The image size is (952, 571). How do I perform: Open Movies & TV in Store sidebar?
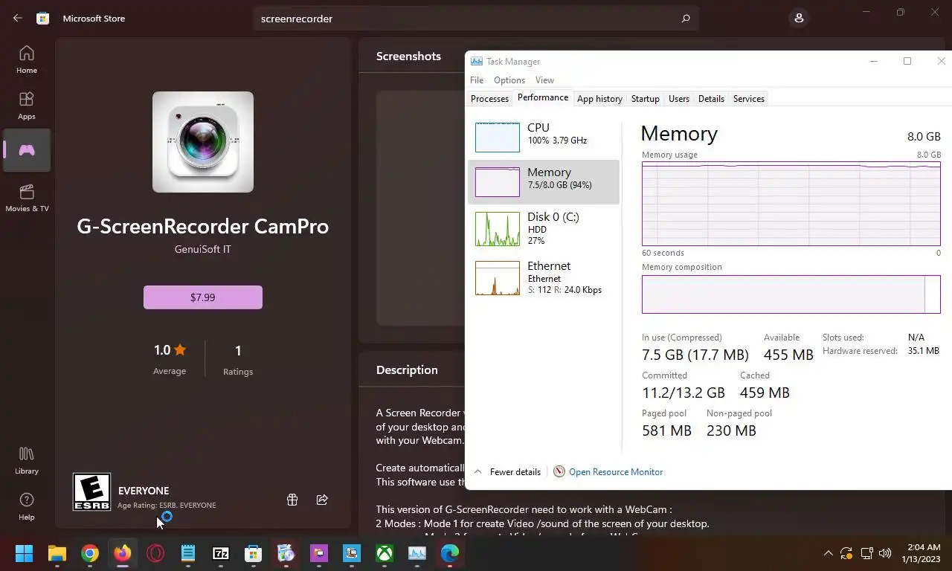pos(27,198)
